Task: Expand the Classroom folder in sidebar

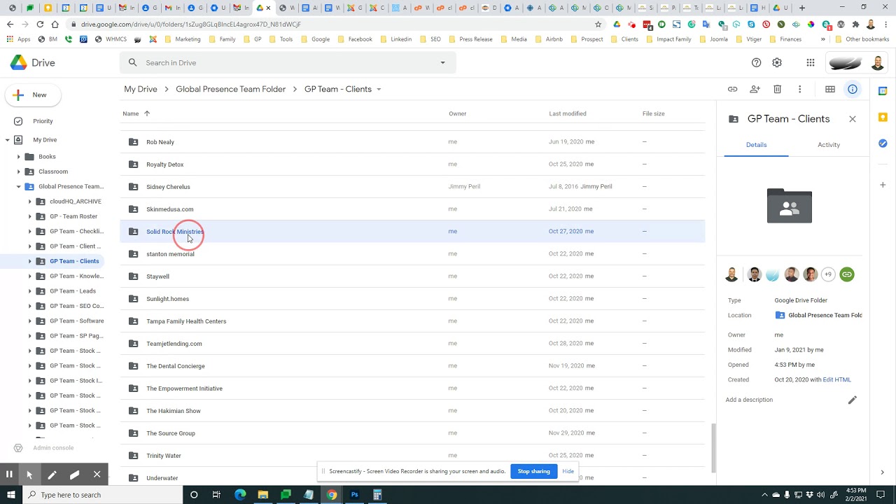Action: click(x=19, y=171)
